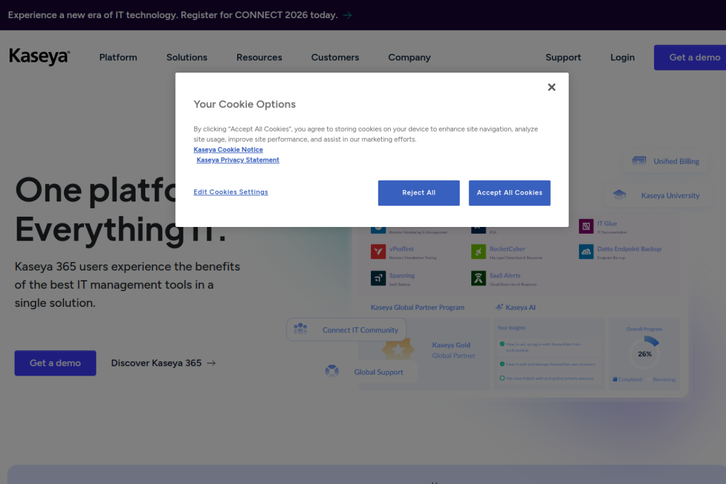Click the Connect IT Community people icon
Image resolution: width=726 pixels, height=484 pixels.
point(301,329)
